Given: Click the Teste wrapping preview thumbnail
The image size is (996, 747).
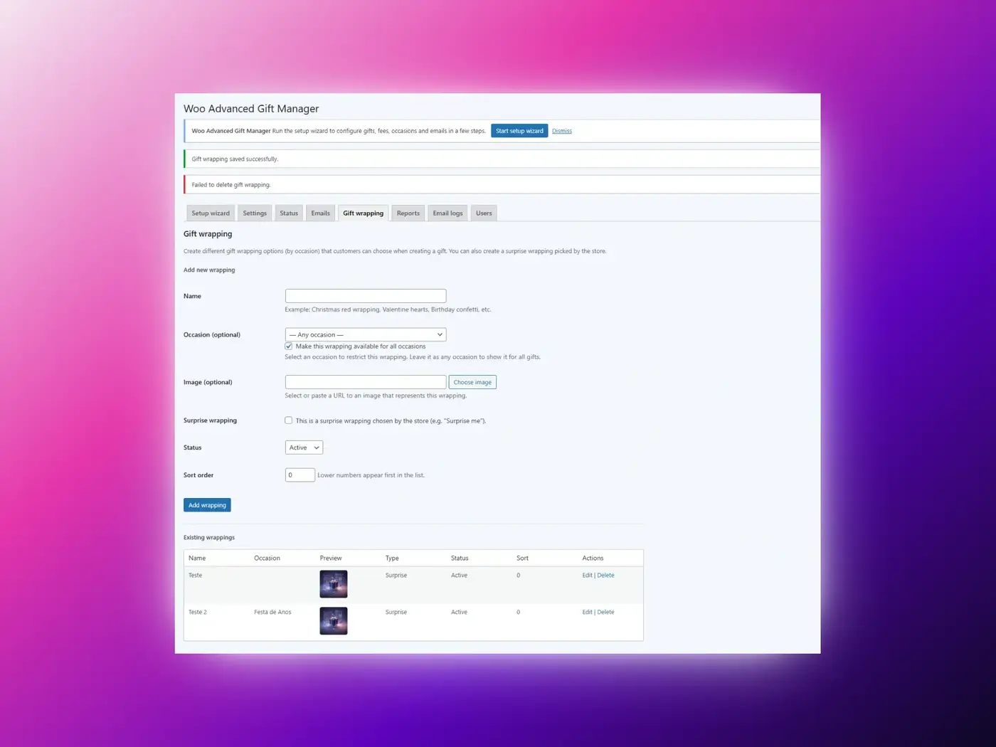Looking at the screenshot, I should pyautogui.click(x=333, y=584).
